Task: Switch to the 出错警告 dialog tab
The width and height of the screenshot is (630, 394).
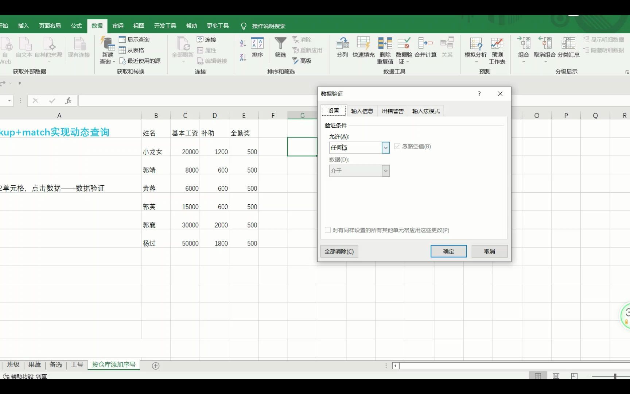Action: click(392, 111)
